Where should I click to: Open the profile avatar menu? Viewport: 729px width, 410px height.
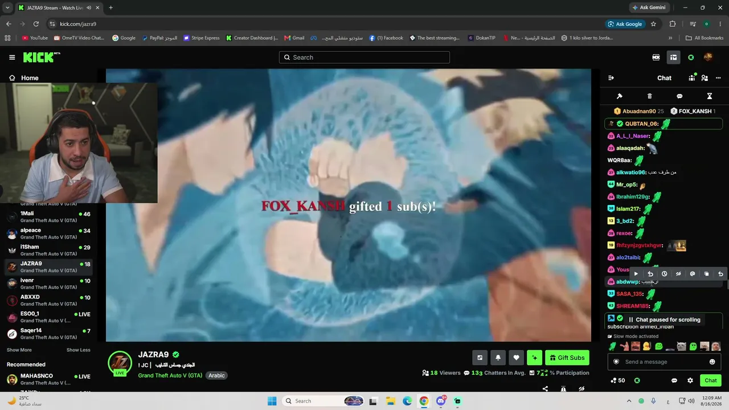(x=708, y=58)
